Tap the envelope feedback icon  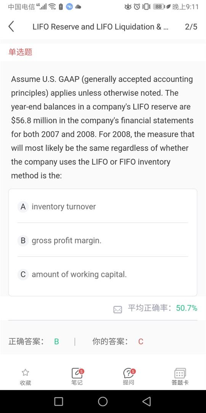[x=118, y=309]
